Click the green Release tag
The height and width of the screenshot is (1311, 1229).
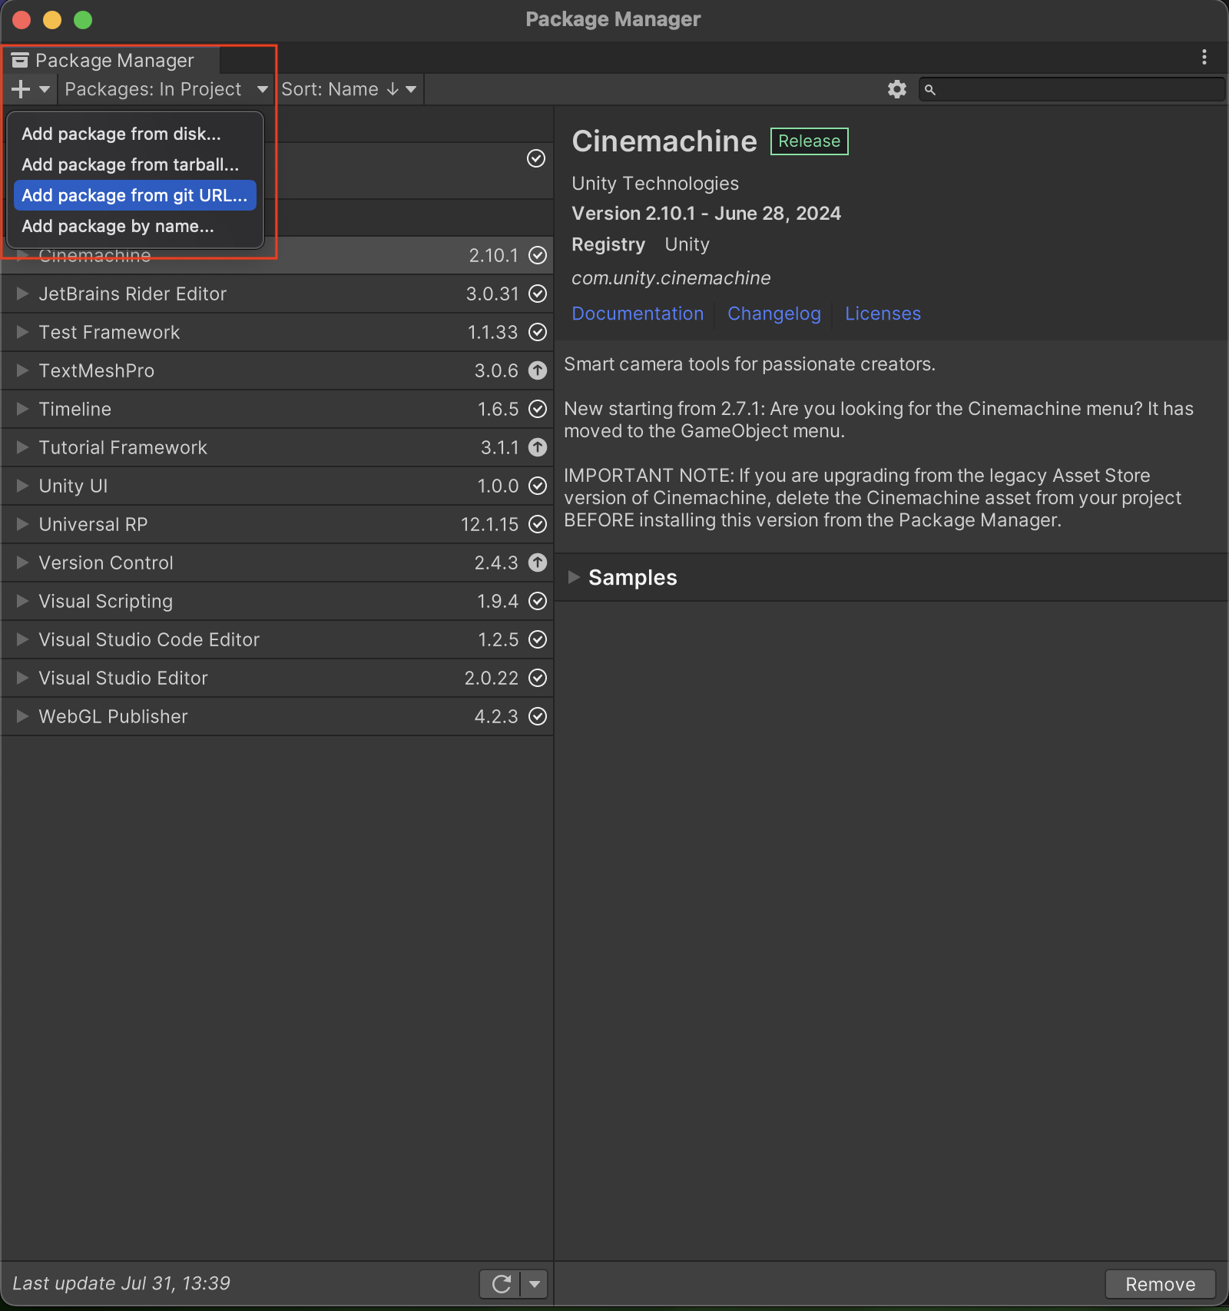[x=810, y=141]
